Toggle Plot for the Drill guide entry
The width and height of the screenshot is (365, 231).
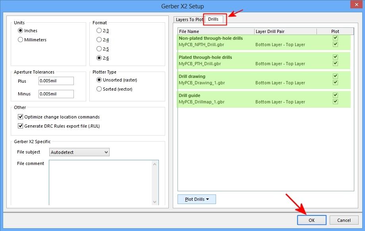[x=335, y=95]
